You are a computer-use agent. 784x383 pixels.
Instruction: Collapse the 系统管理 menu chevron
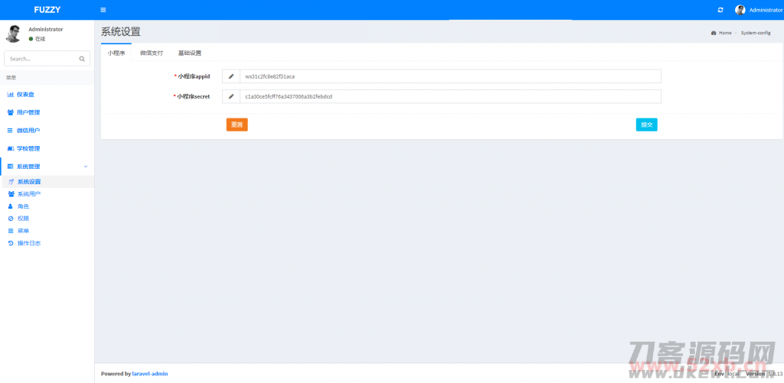(85, 167)
